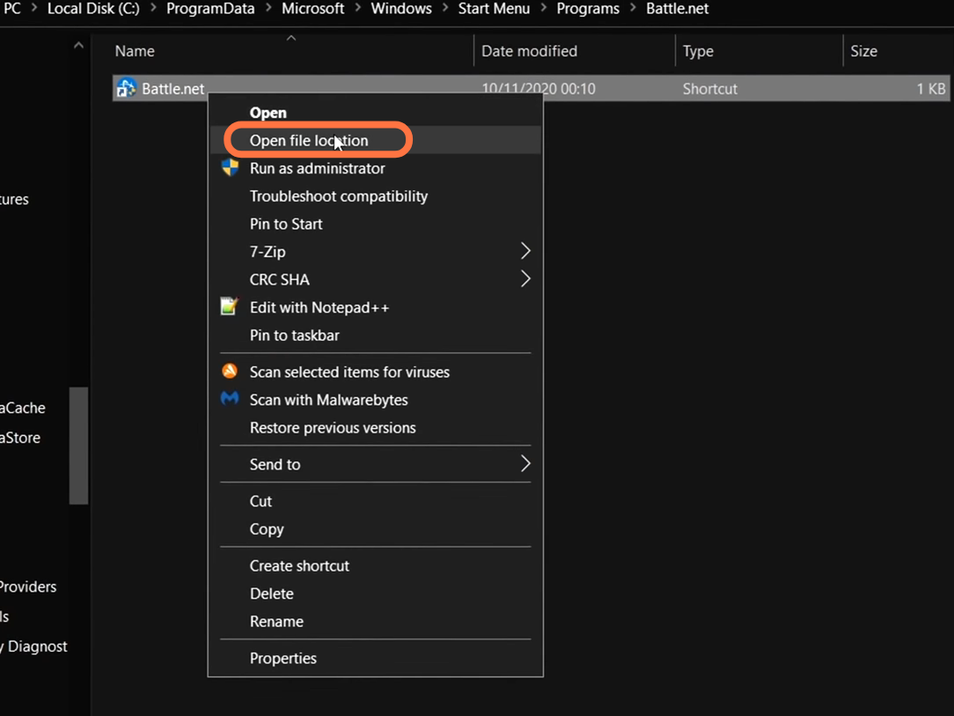
Task: Click the navigation pane scrollbar thumb
Action: click(x=78, y=446)
